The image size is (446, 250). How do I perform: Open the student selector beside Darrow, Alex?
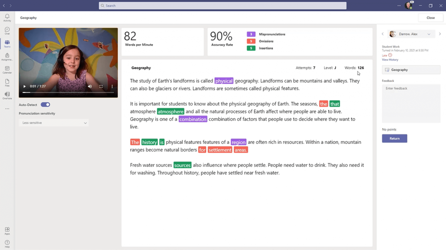(x=429, y=34)
